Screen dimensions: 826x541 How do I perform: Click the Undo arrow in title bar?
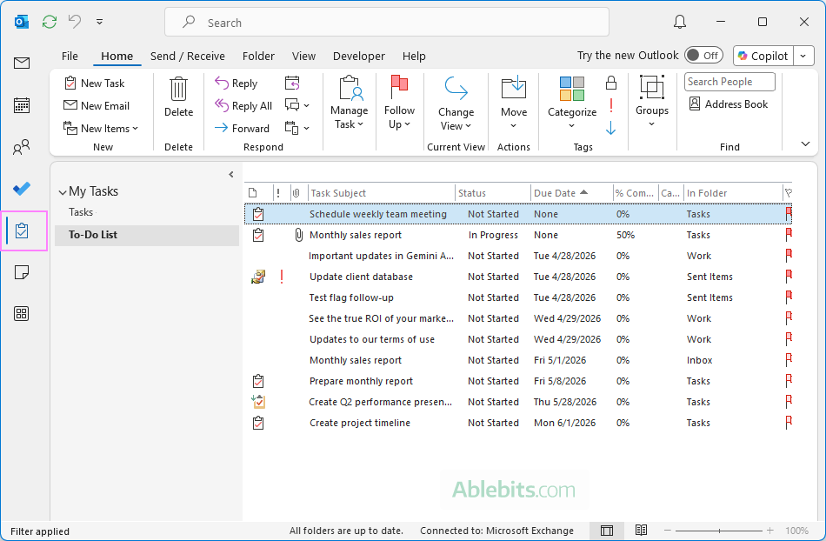click(75, 22)
